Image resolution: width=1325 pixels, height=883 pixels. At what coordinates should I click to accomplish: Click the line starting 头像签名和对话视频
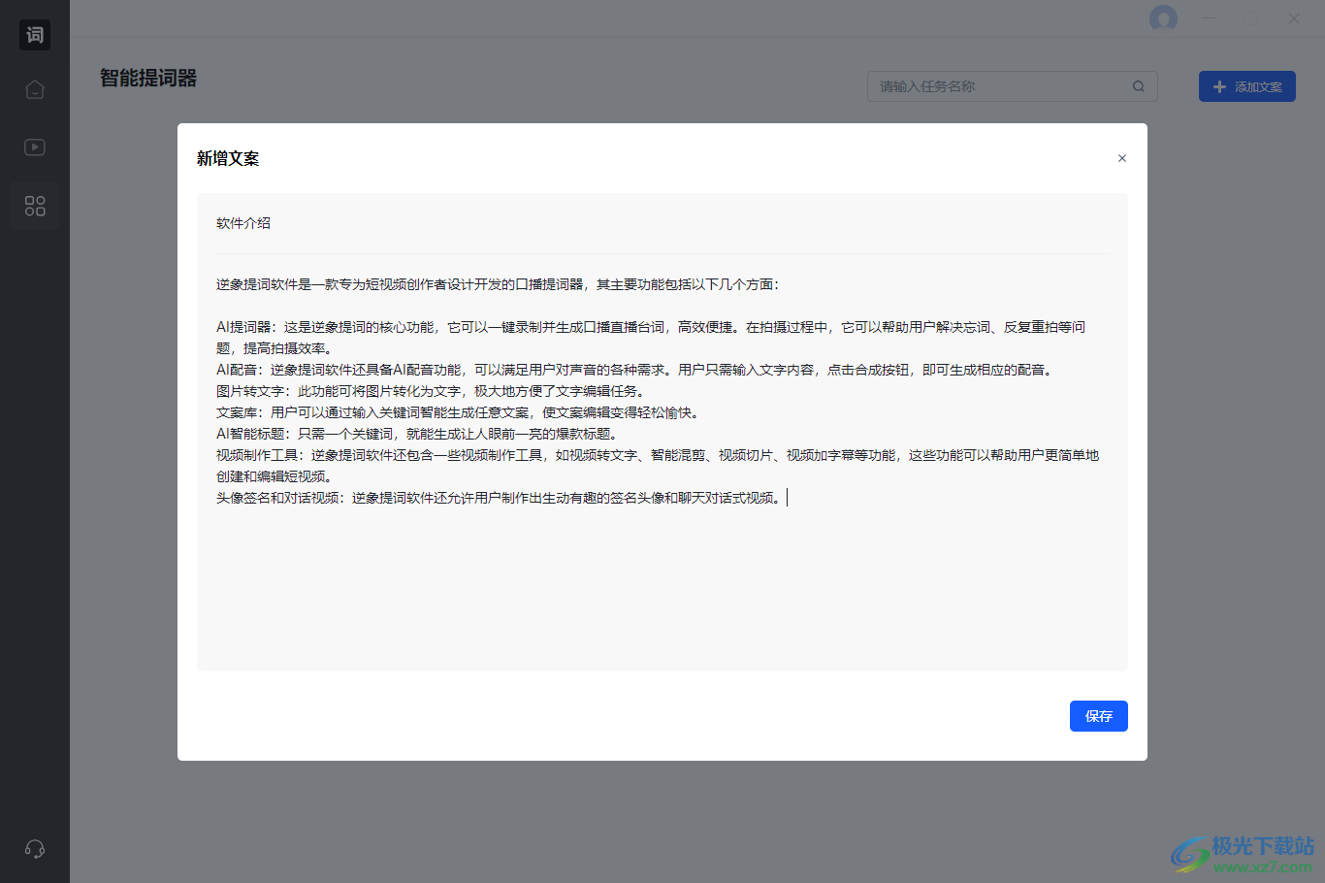[501, 498]
